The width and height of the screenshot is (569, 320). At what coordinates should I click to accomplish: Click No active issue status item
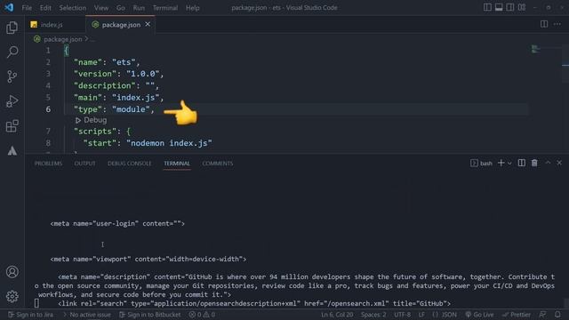pos(87,315)
